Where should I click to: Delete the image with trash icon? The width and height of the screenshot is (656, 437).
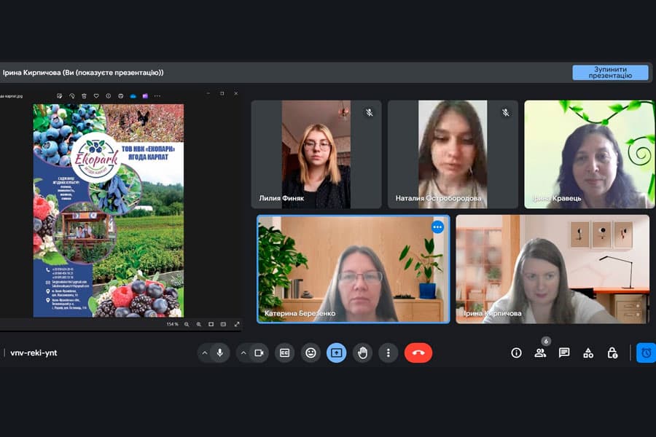(84, 96)
